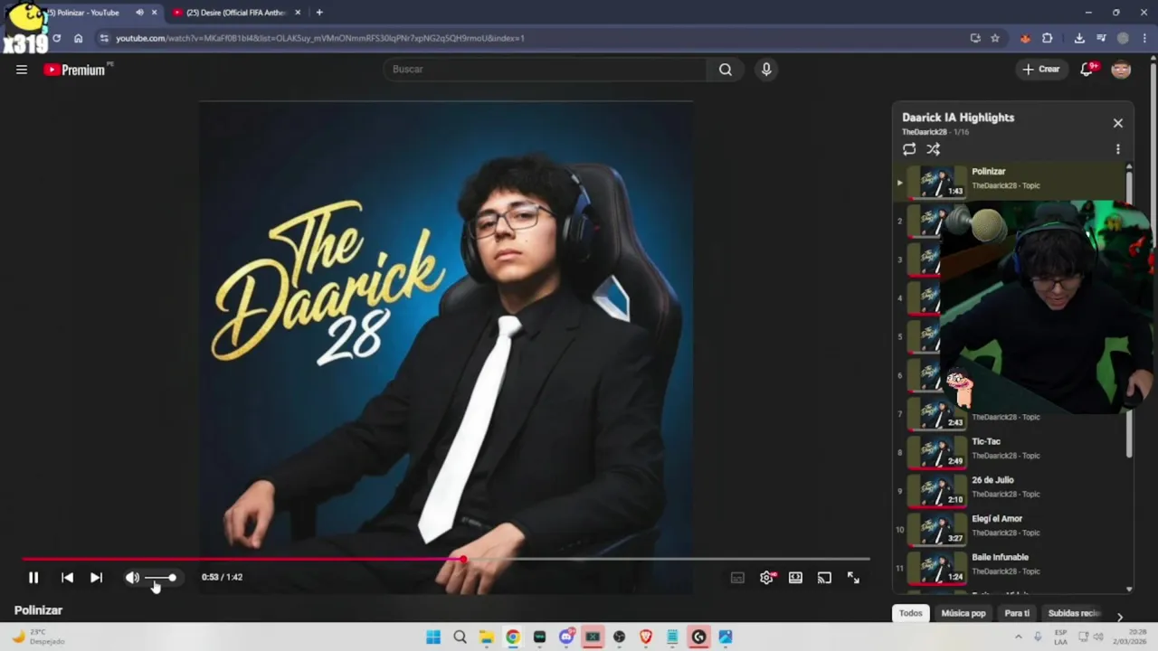Open playlist more options menu
Screen dimensions: 1158x651
1118,149
